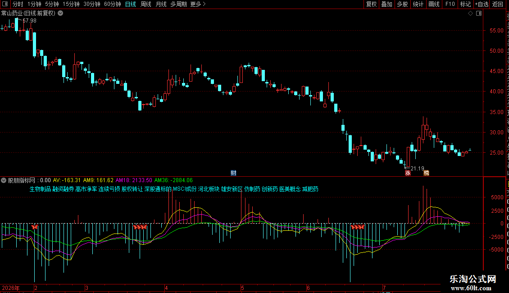
Task: Open the 河北板块 tag
Action: point(209,189)
